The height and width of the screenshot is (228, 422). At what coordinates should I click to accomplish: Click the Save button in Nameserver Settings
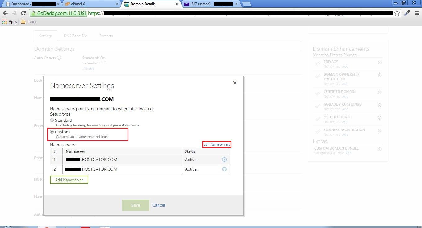coord(136,205)
